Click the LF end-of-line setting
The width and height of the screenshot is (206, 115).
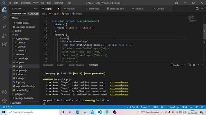tap(162, 107)
